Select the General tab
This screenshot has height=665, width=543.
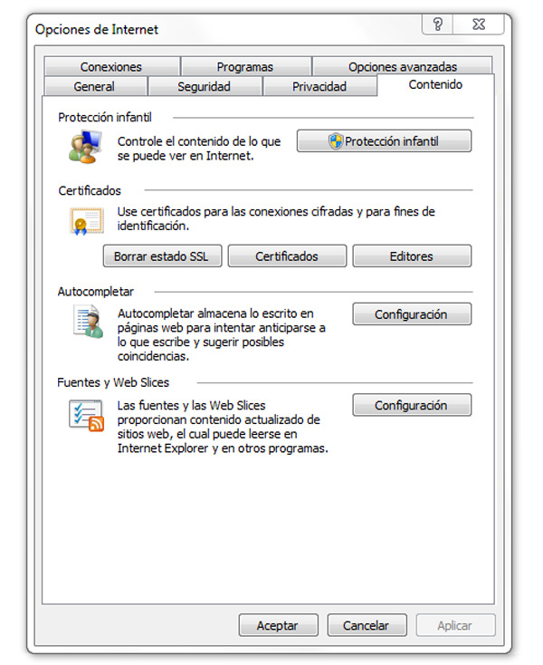point(94,87)
